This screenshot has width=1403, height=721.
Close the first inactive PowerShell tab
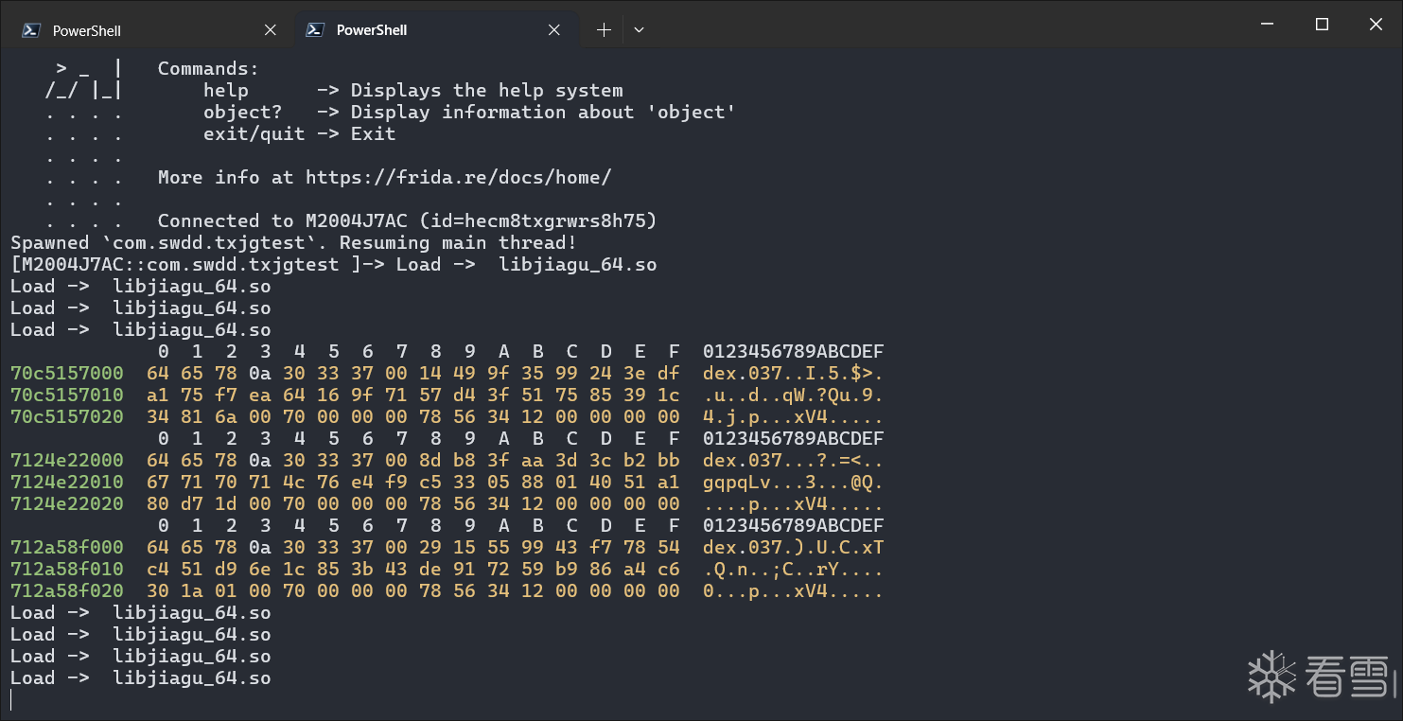click(271, 30)
